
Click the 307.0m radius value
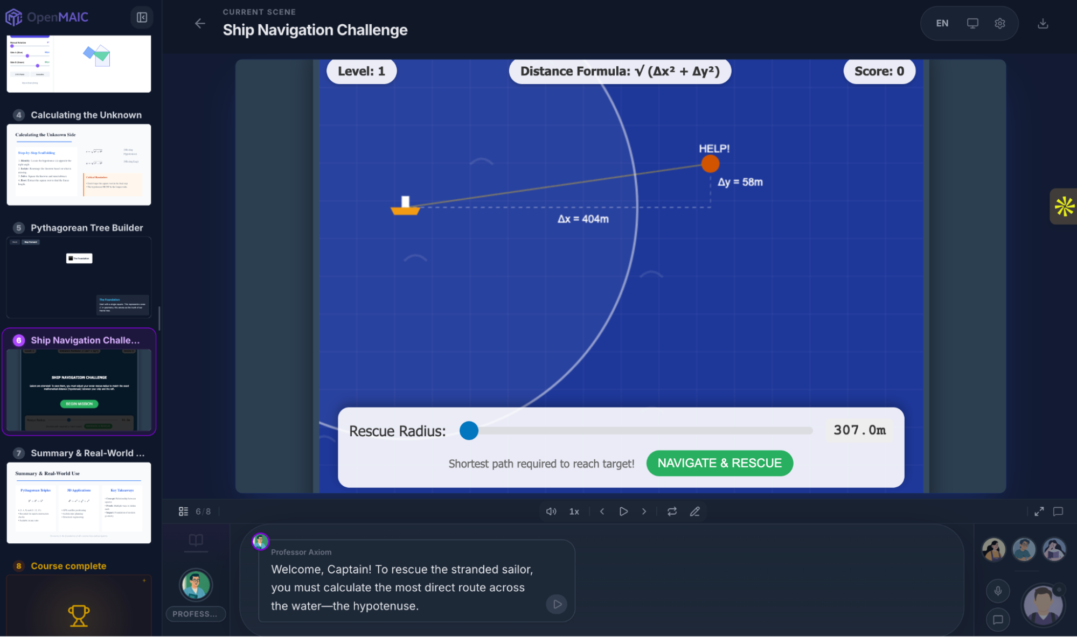[859, 430]
